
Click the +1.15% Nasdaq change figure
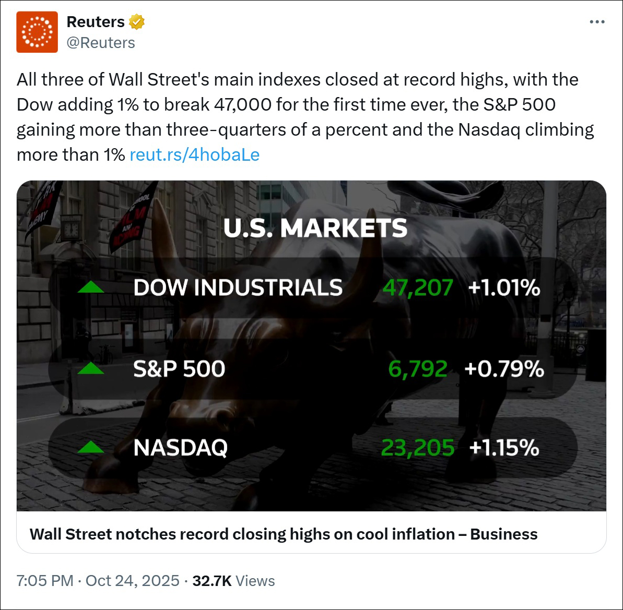pyautogui.click(x=504, y=448)
